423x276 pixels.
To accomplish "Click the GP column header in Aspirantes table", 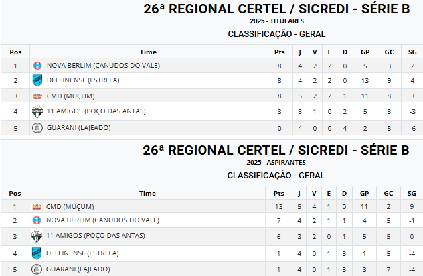I will pos(365,193).
